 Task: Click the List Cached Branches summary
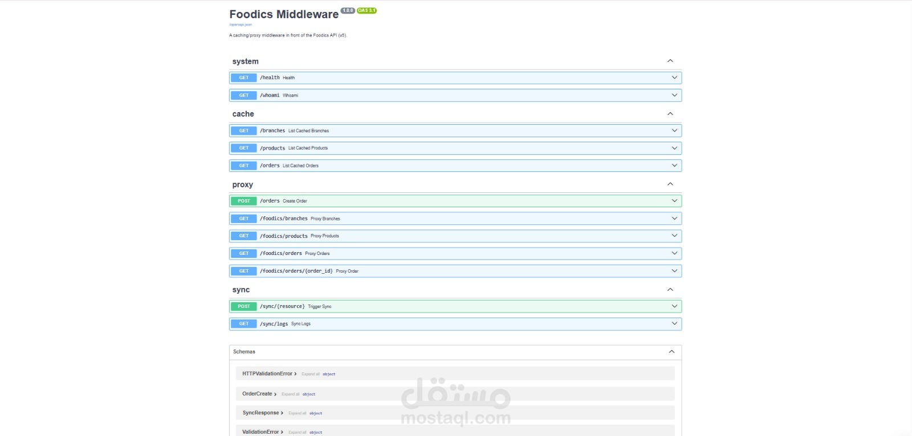click(308, 131)
